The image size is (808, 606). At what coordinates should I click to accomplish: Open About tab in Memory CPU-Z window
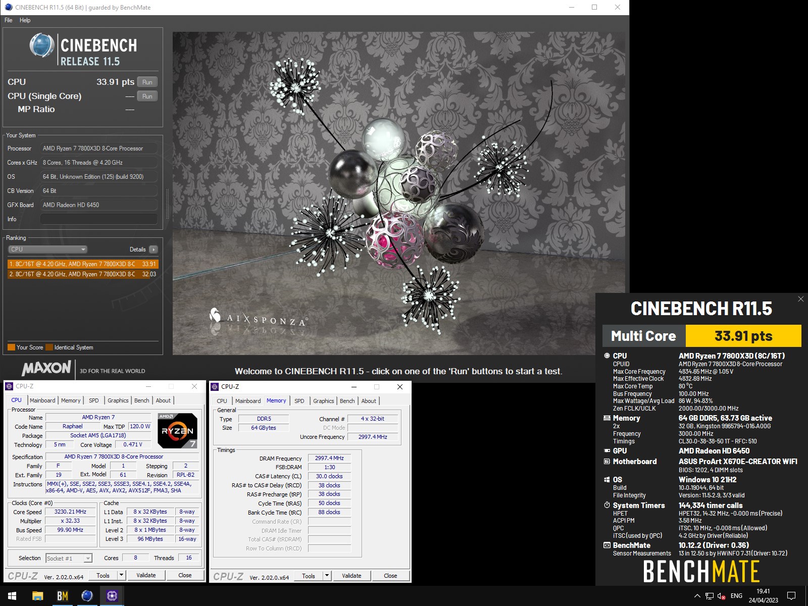[369, 401]
